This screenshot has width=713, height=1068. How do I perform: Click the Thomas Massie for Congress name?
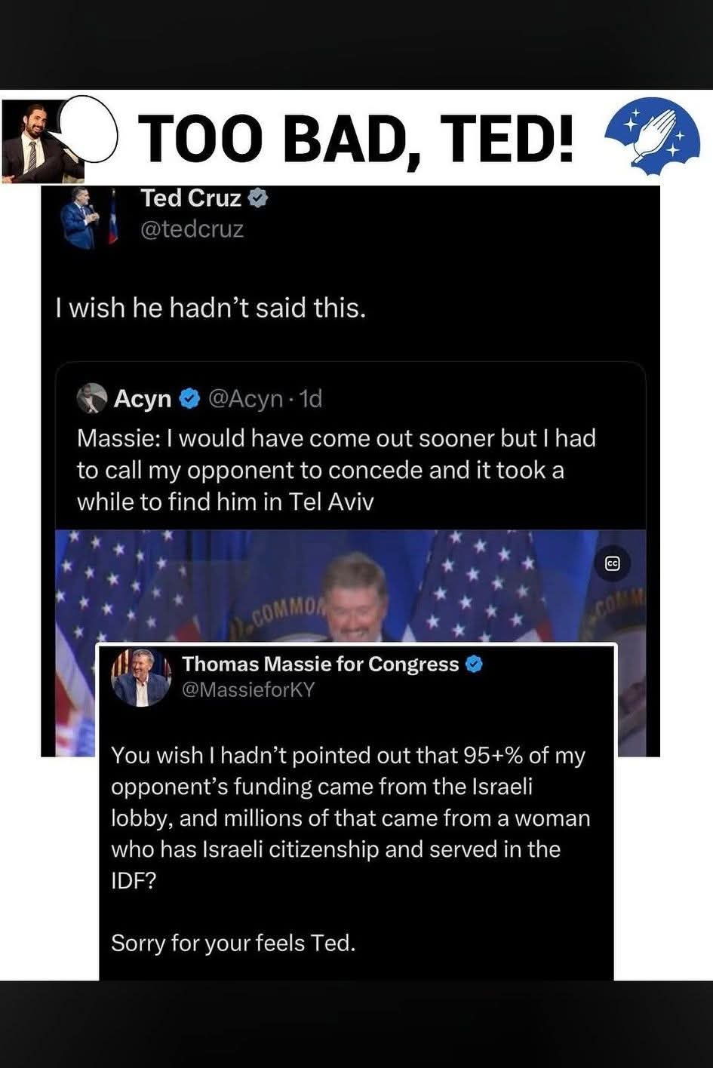pyautogui.click(x=321, y=664)
